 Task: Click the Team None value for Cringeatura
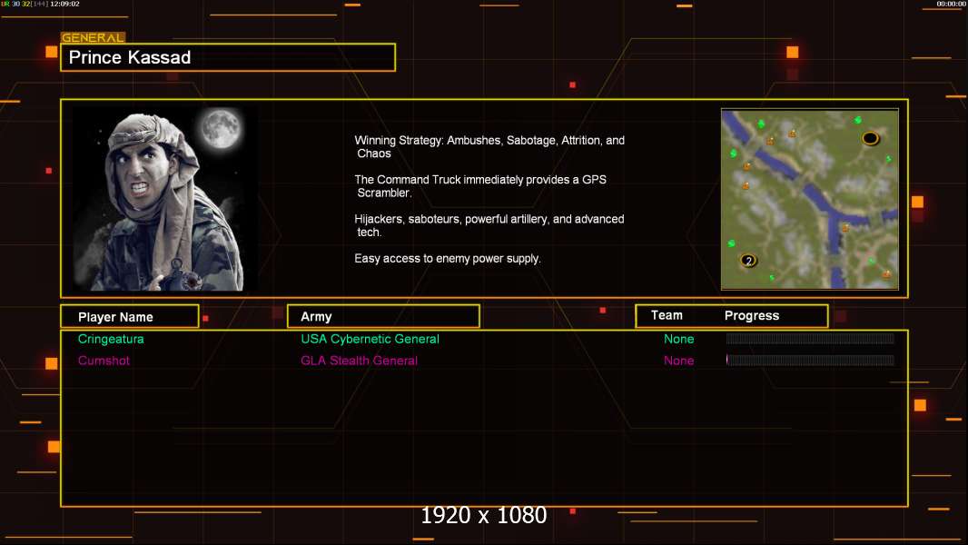coord(678,339)
